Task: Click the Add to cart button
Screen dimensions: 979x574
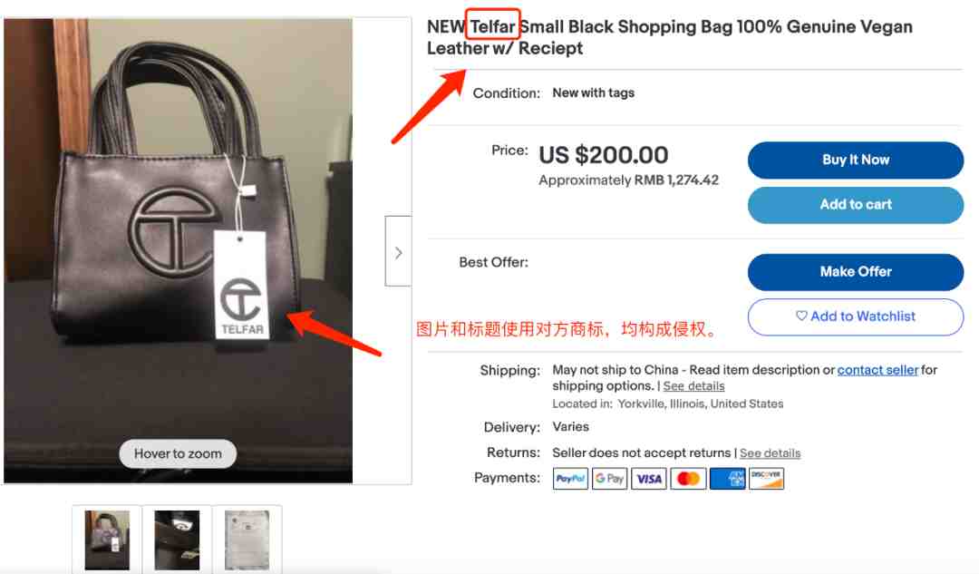Action: (x=856, y=205)
